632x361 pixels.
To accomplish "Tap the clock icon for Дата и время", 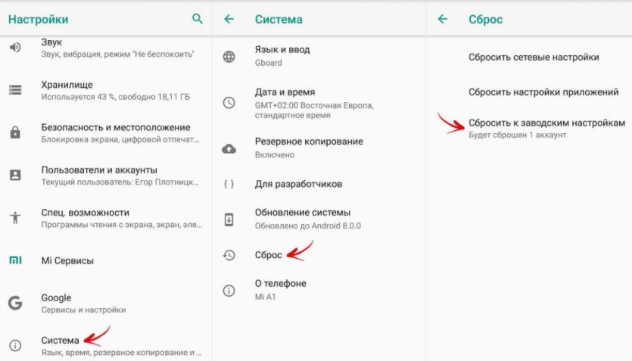I will tap(229, 103).
